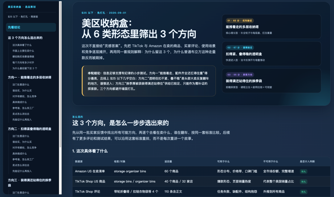Click the date line $25 以下 · 免打孔 · 2026-09-01

point(104,13)
